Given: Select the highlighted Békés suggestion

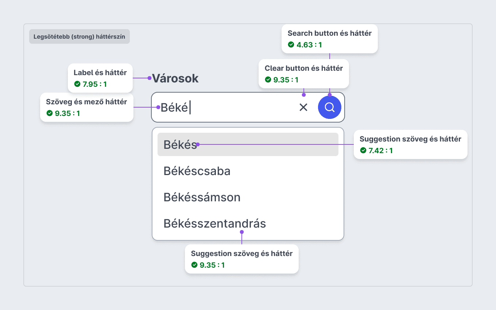Looking at the screenshot, I should pos(248,144).
